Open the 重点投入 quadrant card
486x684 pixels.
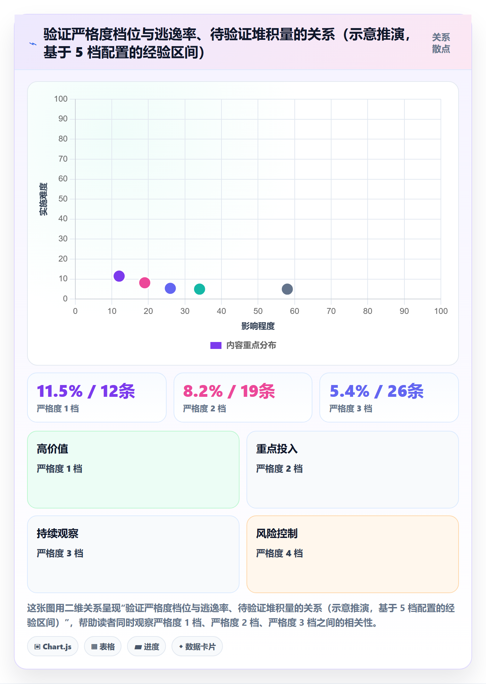353,470
